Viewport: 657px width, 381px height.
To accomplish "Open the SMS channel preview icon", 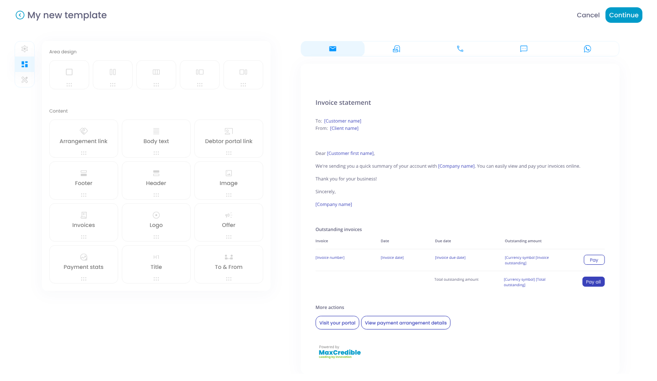I will pyautogui.click(x=524, y=48).
